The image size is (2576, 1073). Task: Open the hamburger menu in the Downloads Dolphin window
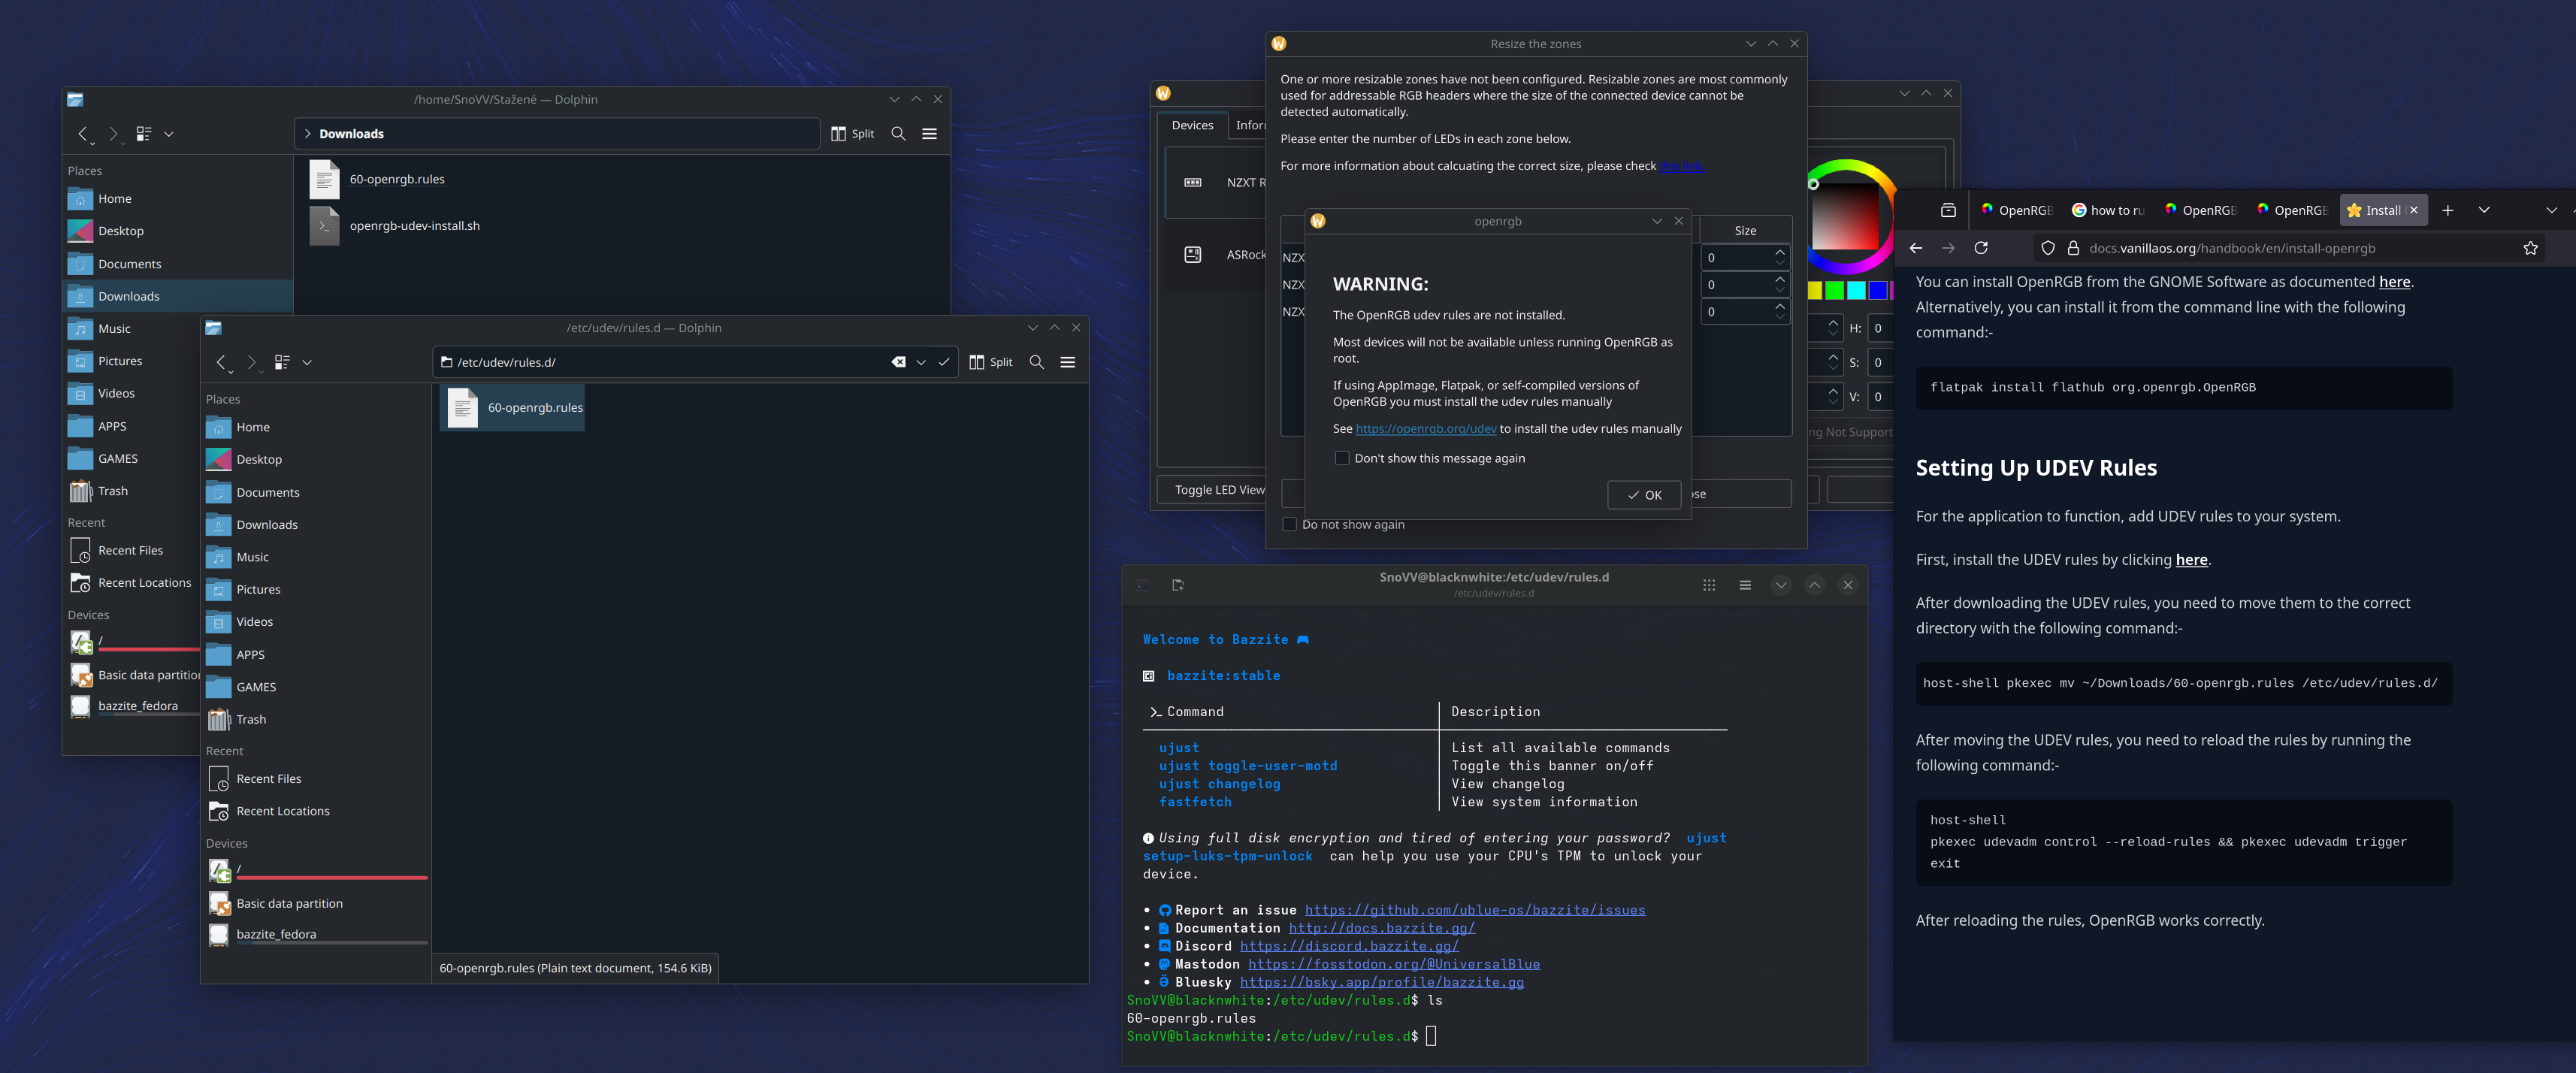(929, 134)
